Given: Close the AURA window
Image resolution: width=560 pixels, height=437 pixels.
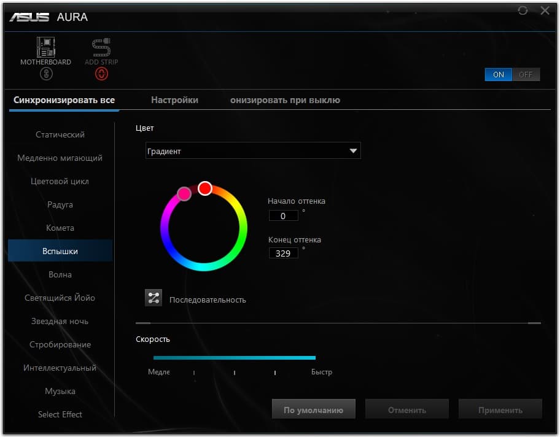Looking at the screenshot, I should tap(545, 10).
